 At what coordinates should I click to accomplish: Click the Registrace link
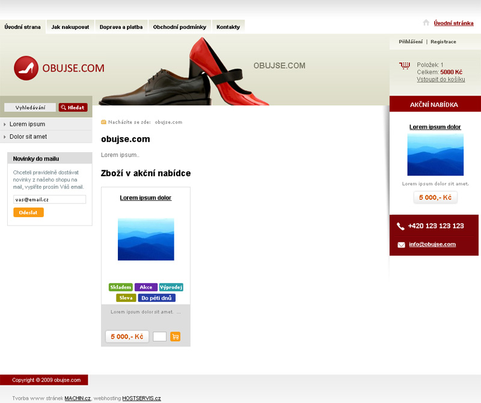tap(443, 42)
